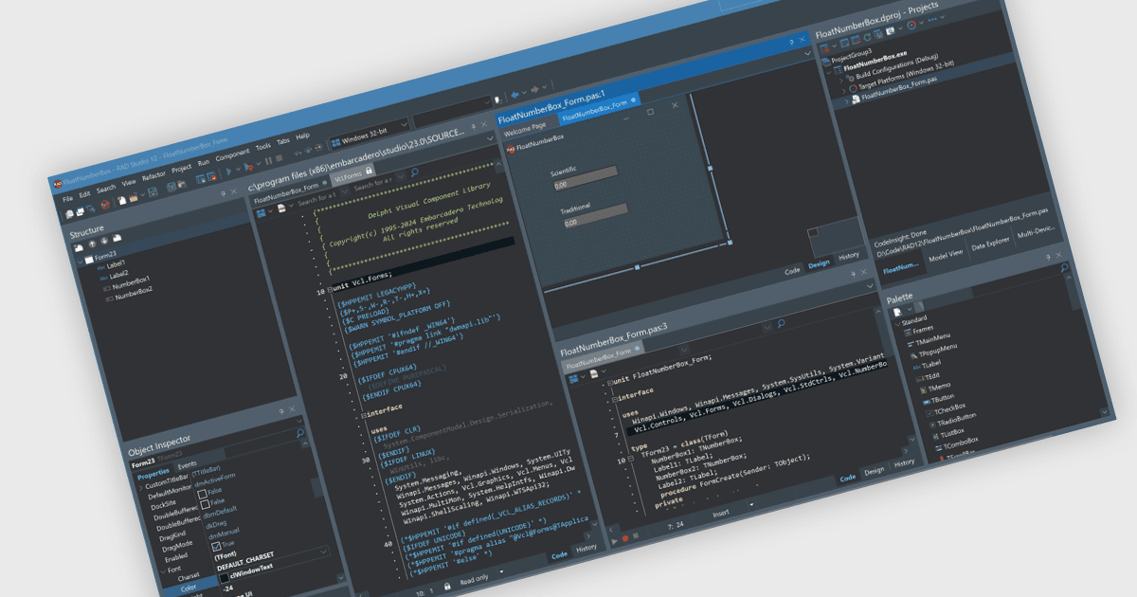The height and width of the screenshot is (597, 1137).
Task: Switch form view to Code
Action: tap(792, 270)
